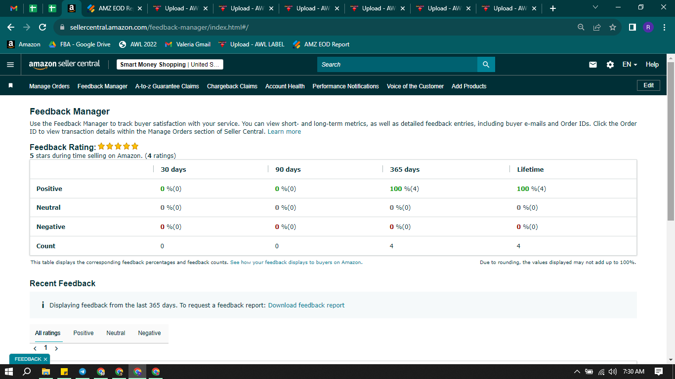Toggle the browser side panel

pyautogui.click(x=632, y=27)
